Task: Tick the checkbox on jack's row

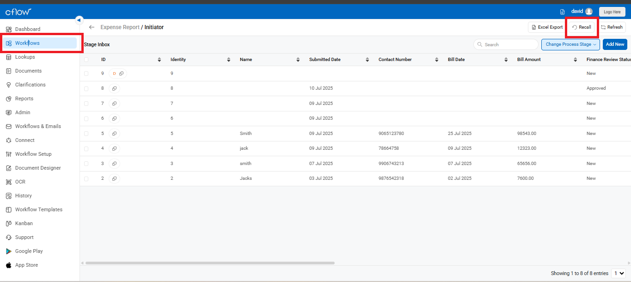Action: 86,148
